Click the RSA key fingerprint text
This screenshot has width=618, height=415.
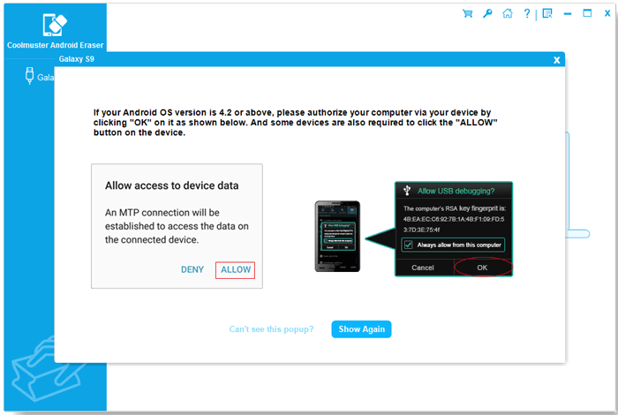click(x=454, y=219)
